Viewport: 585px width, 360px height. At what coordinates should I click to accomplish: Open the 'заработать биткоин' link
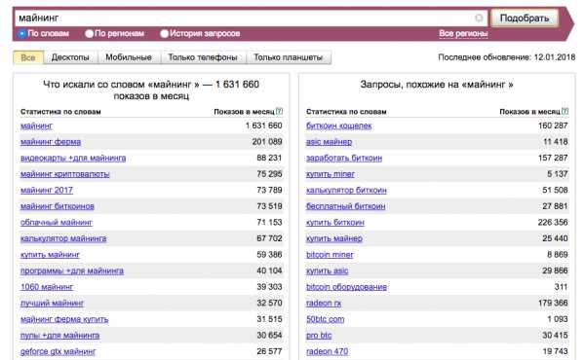344,159
